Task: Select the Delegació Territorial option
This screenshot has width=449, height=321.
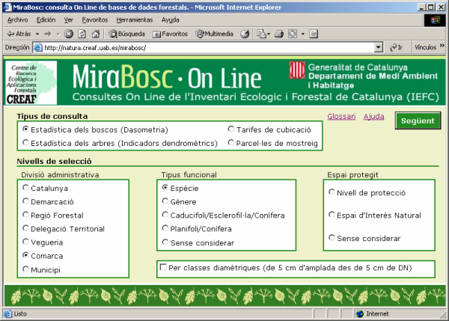Action: click(25, 228)
